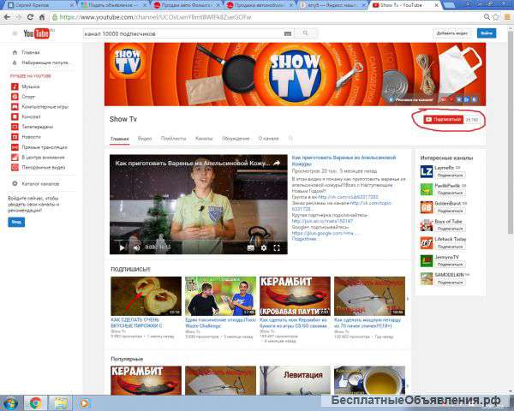Click the search magnifier button

pos(306,33)
